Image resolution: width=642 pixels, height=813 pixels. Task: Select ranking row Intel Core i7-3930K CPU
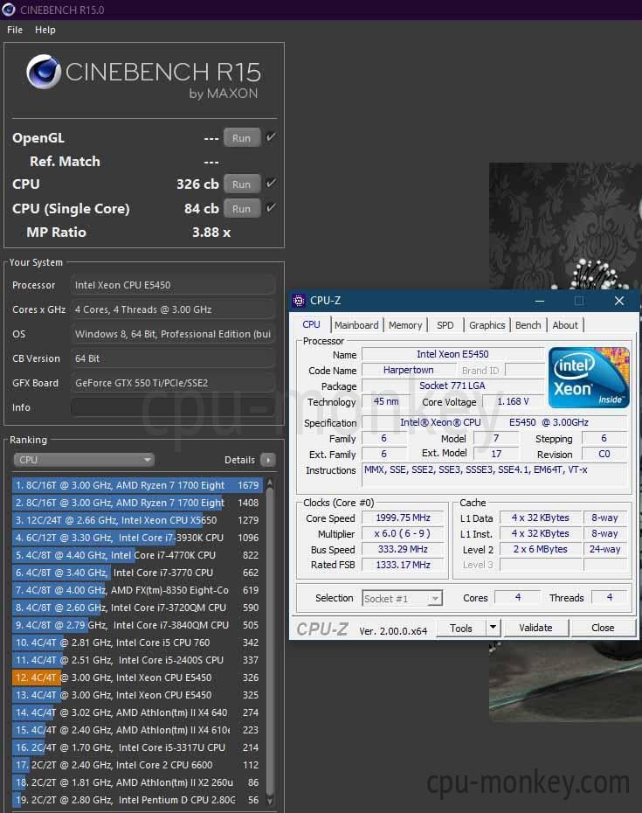pyautogui.click(x=137, y=538)
